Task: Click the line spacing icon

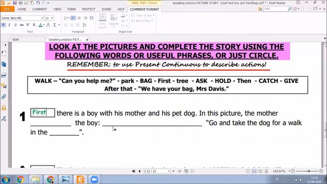Action: pos(84,25)
